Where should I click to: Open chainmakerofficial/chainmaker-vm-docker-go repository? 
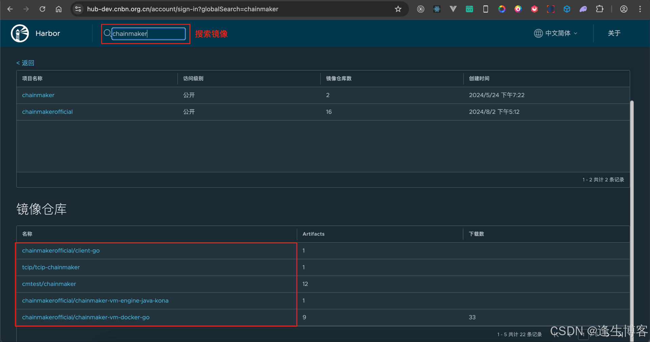pyautogui.click(x=86, y=317)
